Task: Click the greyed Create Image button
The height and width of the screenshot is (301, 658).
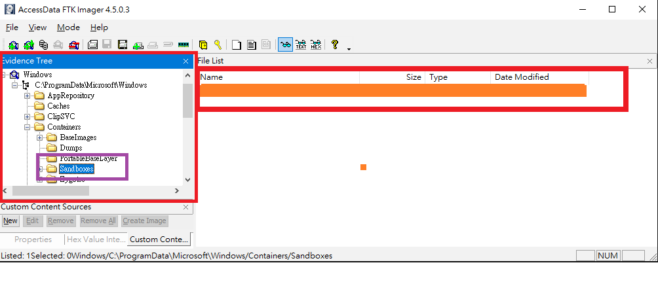Action: coord(144,221)
